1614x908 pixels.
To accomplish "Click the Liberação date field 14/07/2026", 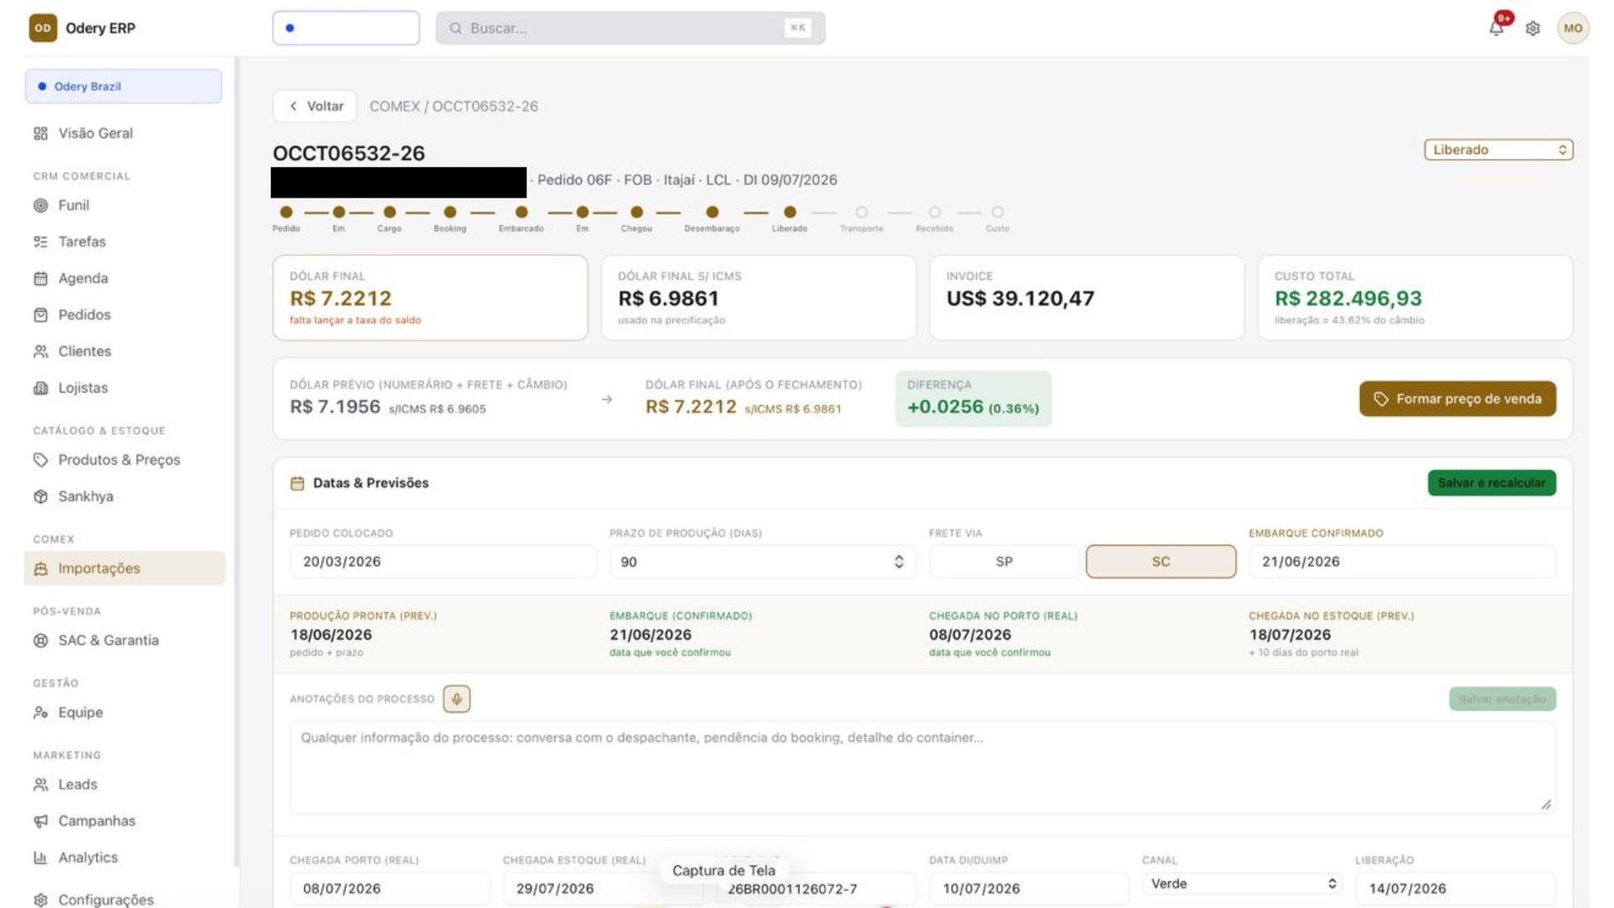I will [x=1455, y=889].
